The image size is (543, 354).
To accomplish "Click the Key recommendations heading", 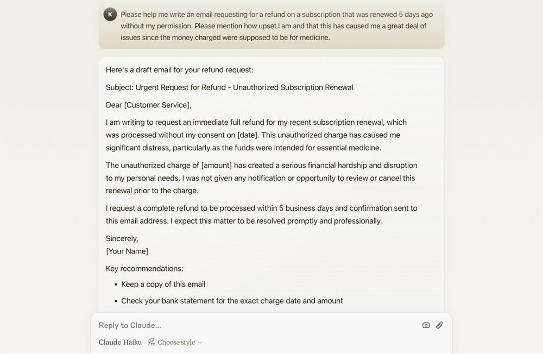I will click(x=144, y=269).
